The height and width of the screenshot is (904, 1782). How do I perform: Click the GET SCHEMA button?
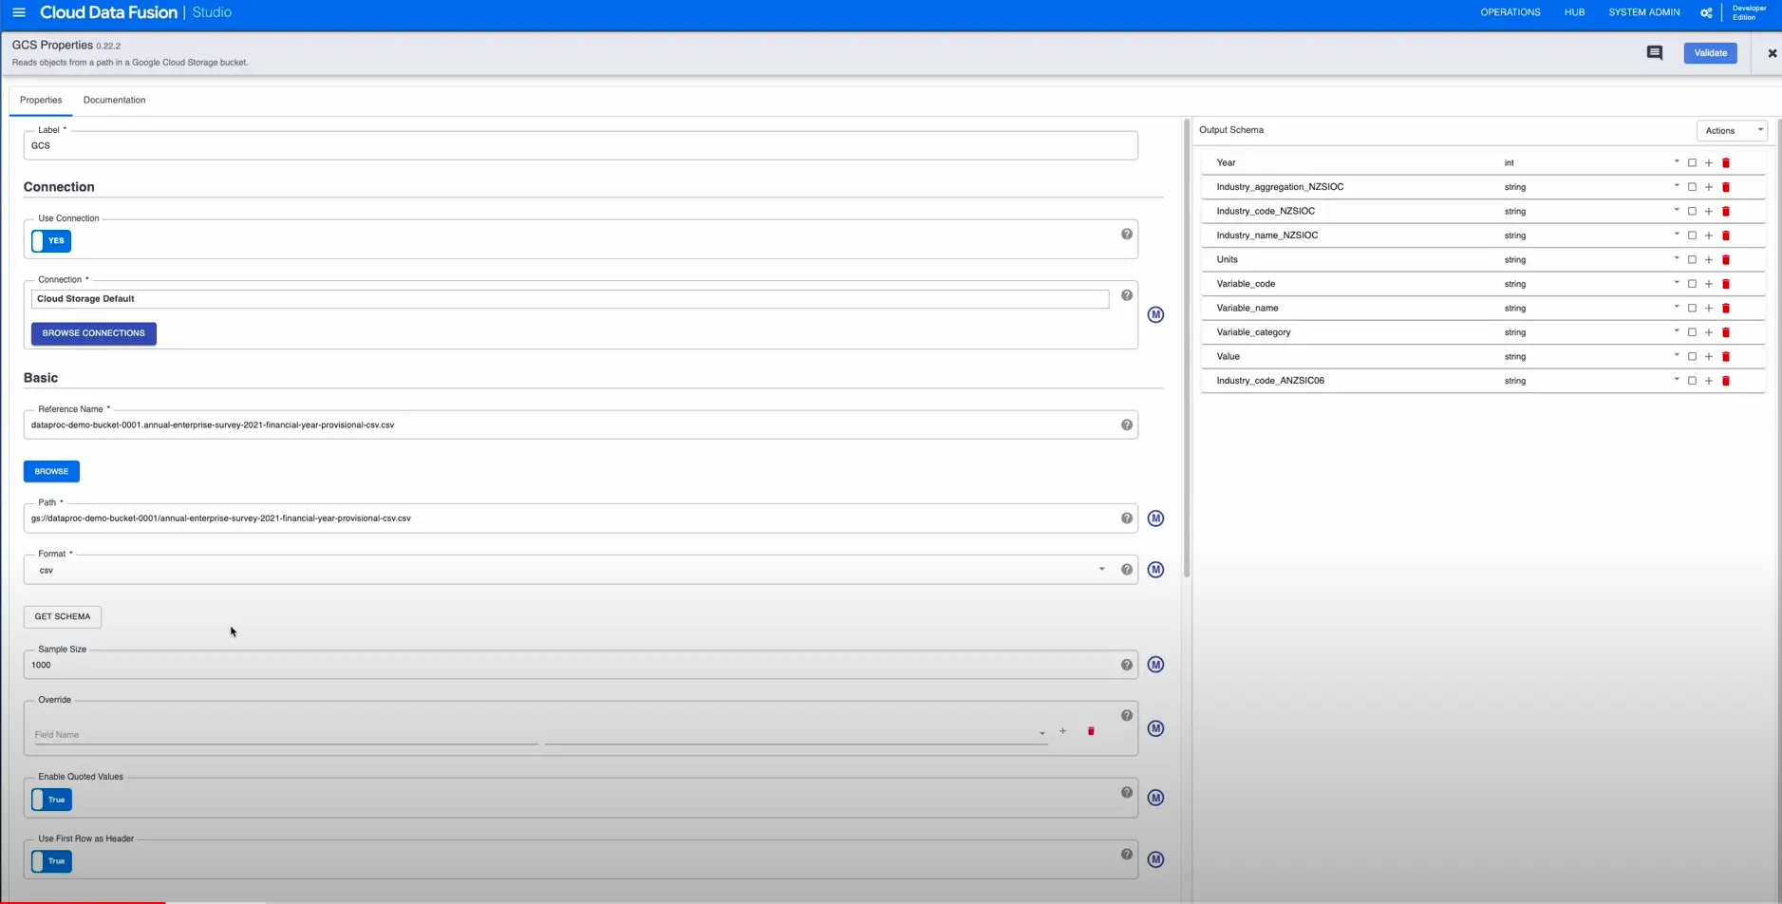[63, 616]
